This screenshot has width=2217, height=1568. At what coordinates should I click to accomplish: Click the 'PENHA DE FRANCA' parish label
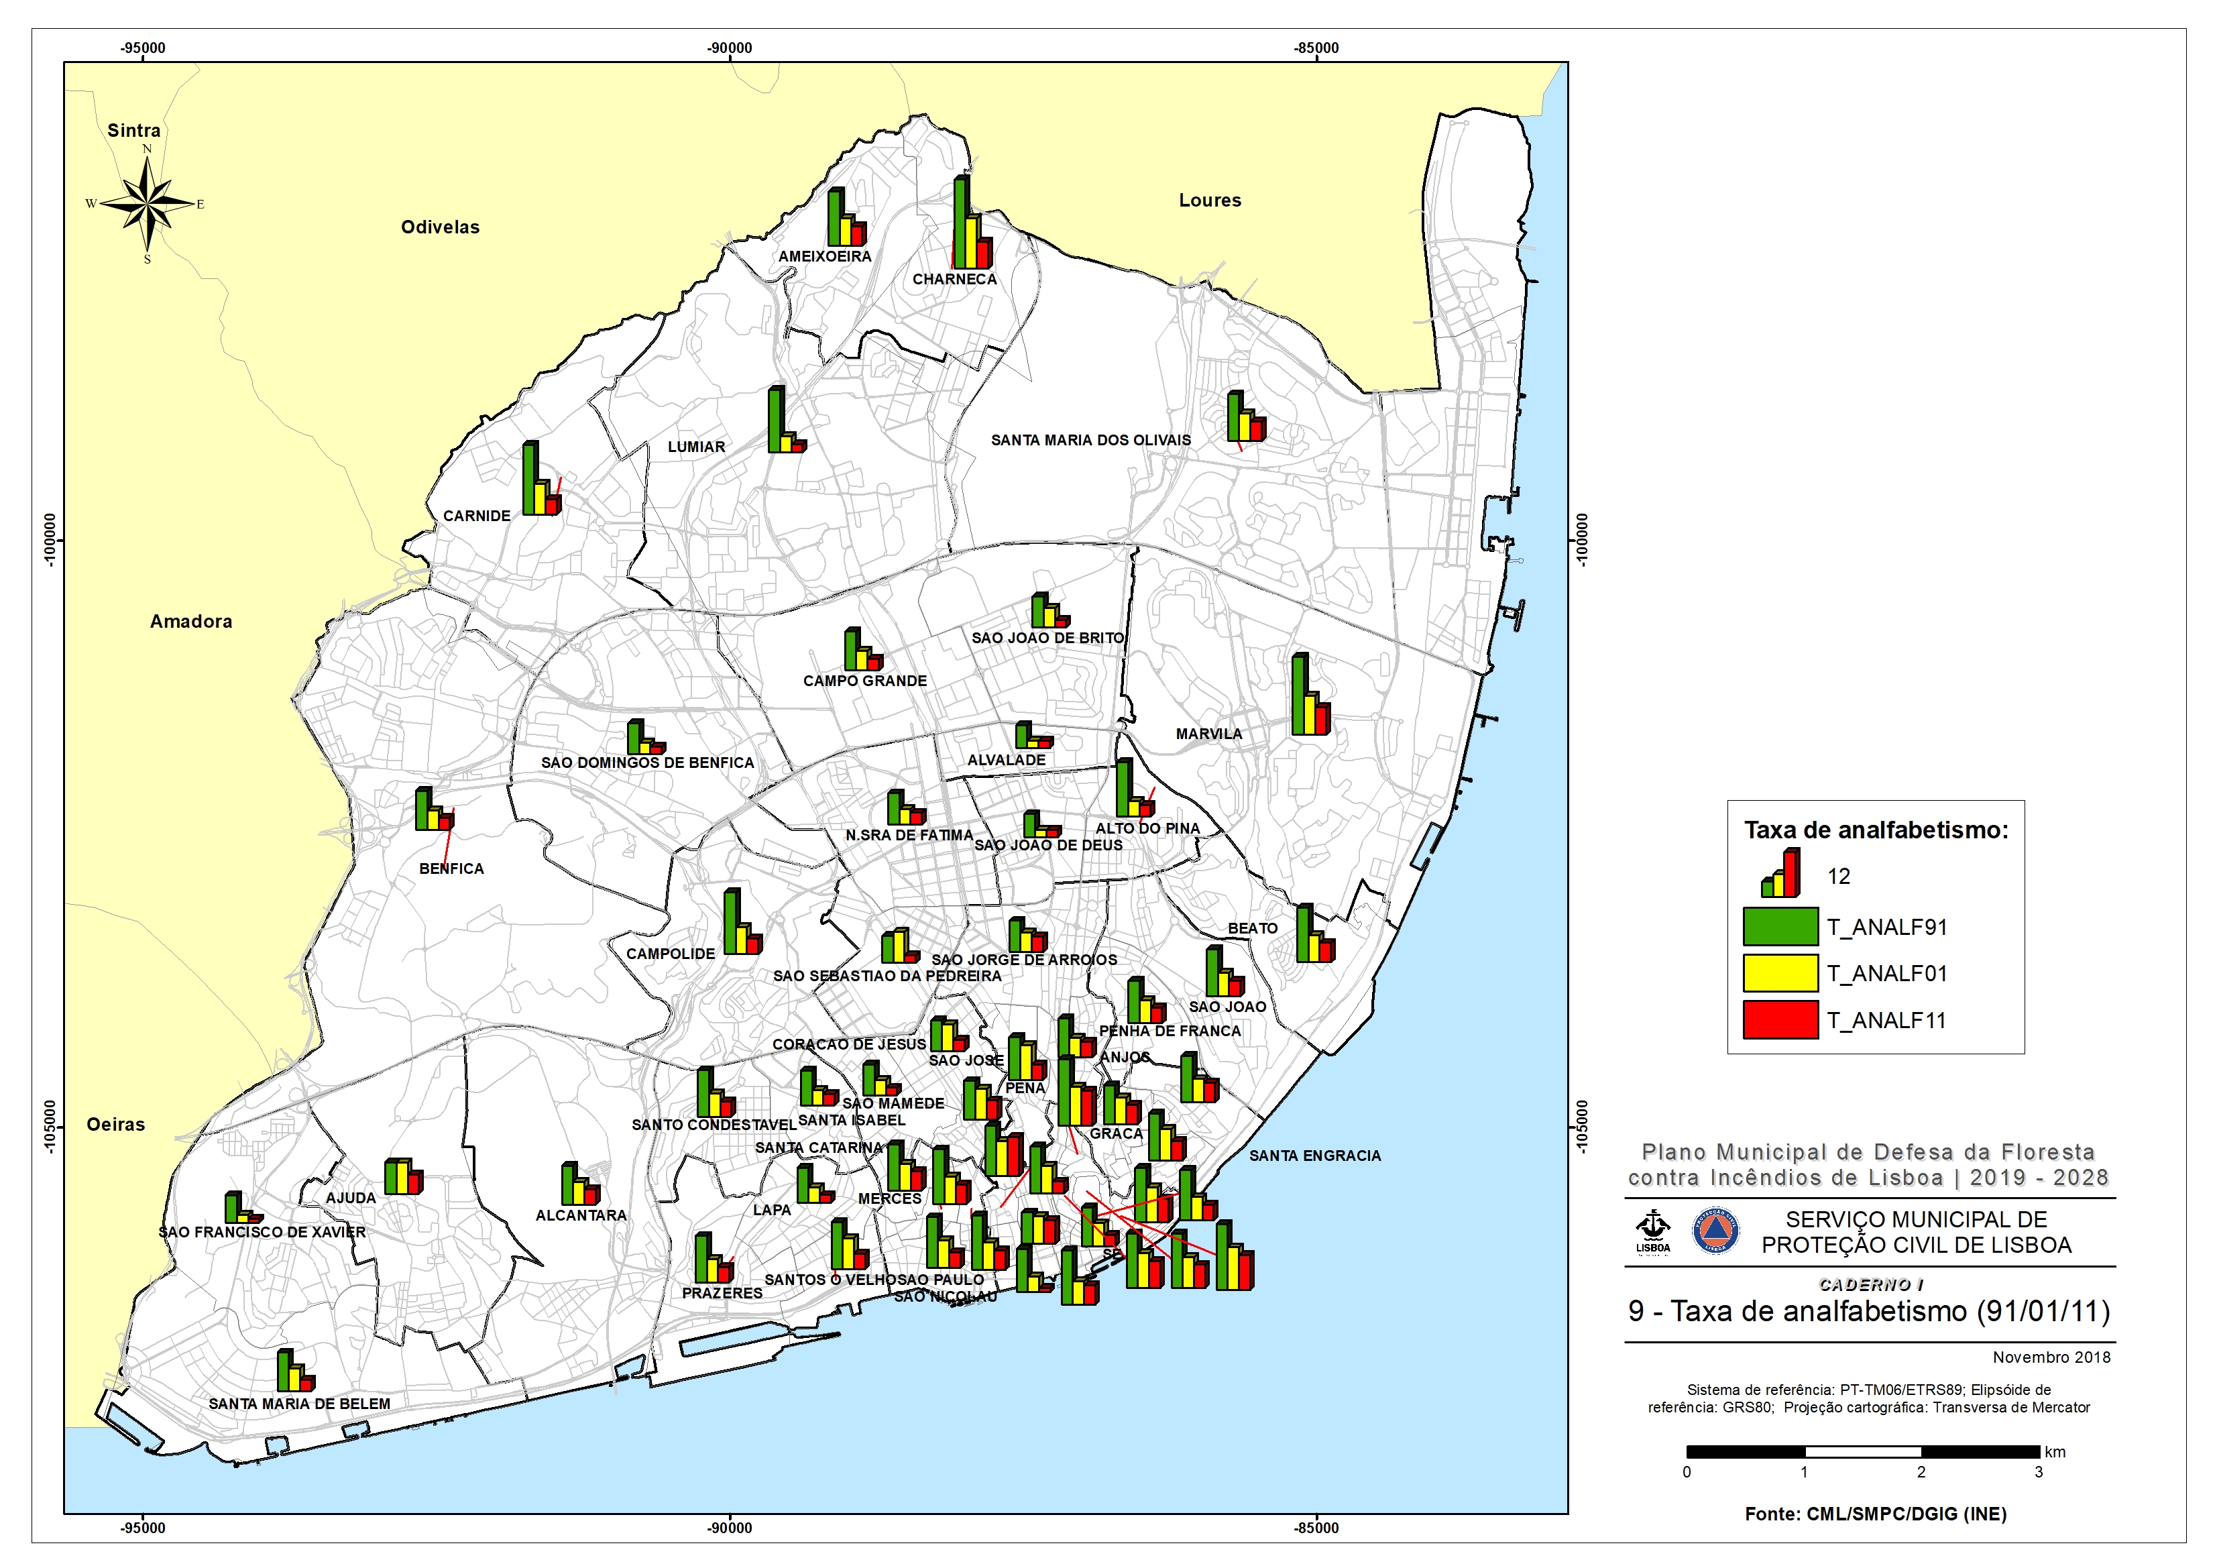(1170, 1031)
